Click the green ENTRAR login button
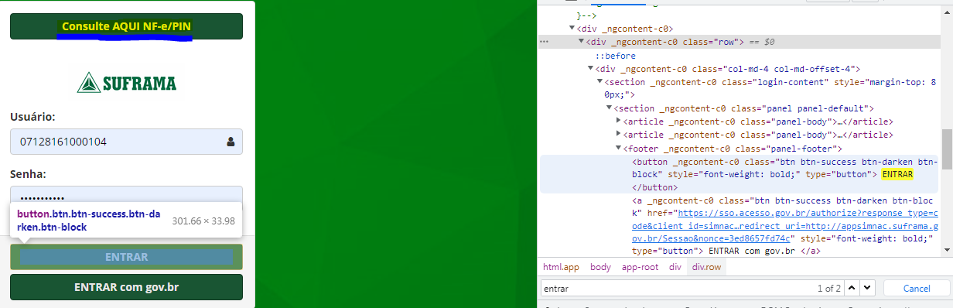Image resolution: width=953 pixels, height=308 pixels. (126, 257)
